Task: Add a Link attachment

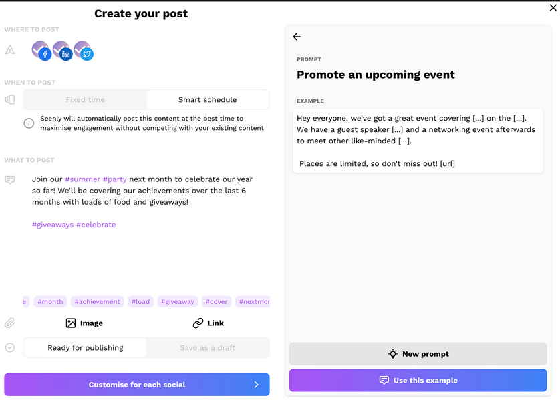Action: 208,323
